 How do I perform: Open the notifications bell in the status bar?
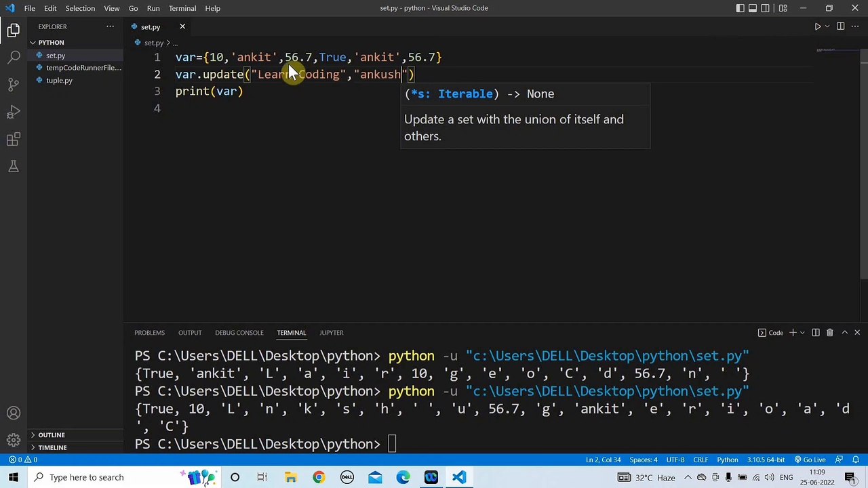[x=854, y=460]
